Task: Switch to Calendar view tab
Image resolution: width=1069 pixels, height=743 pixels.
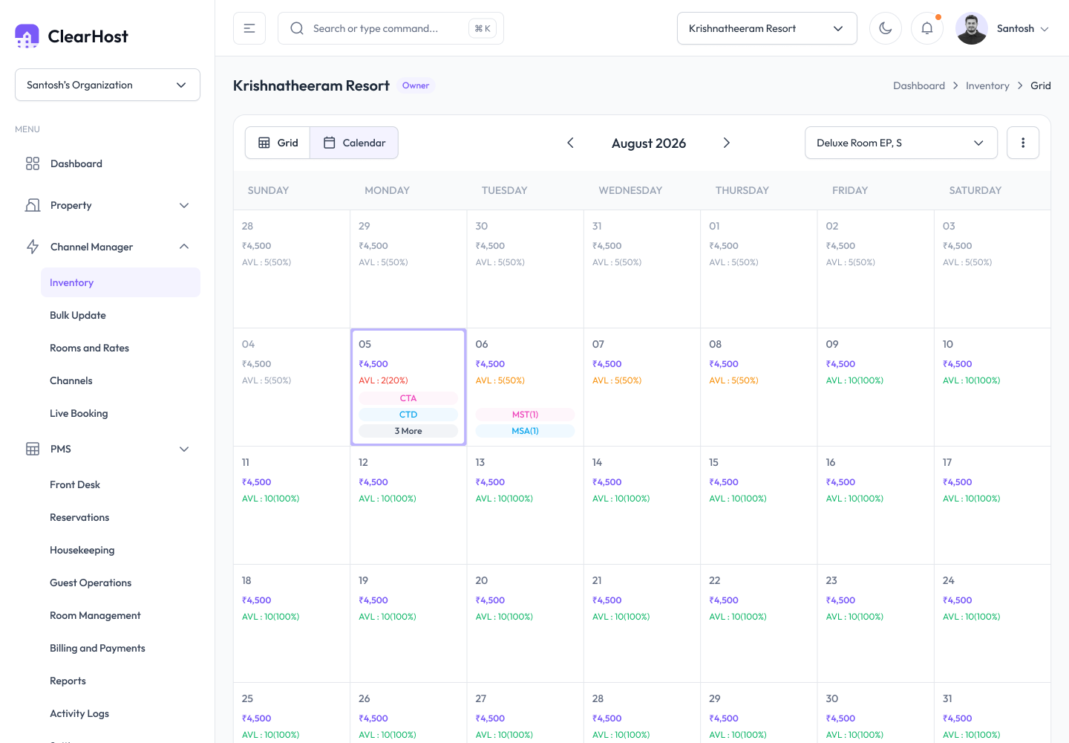Action: (354, 143)
